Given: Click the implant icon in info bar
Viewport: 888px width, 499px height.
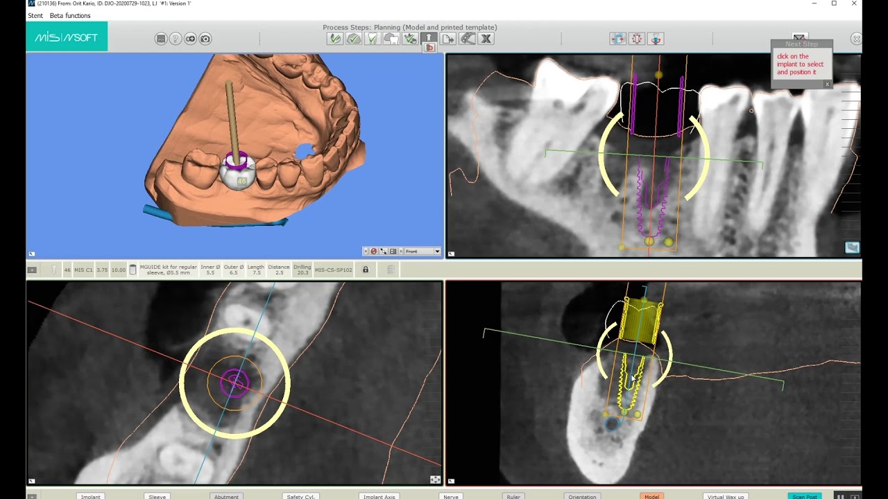Looking at the screenshot, I should tap(53, 270).
